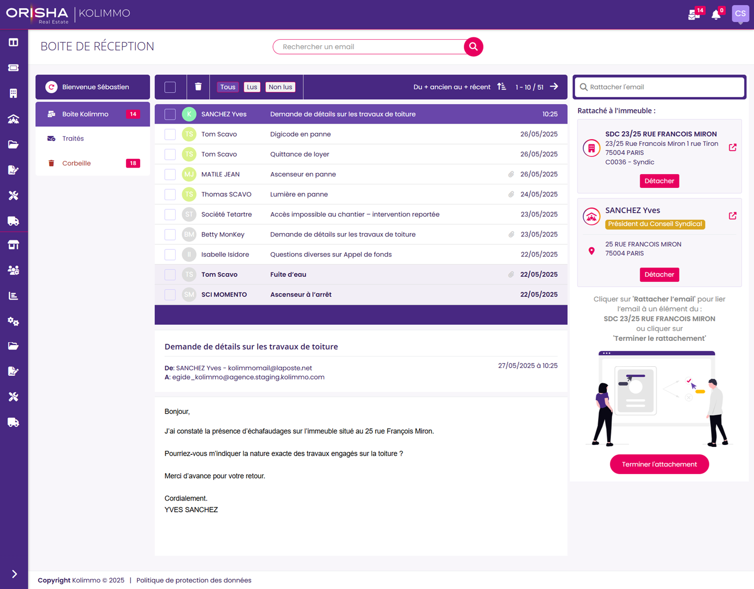Click the pink magnifier search button
The width and height of the screenshot is (754, 589).
(x=473, y=47)
